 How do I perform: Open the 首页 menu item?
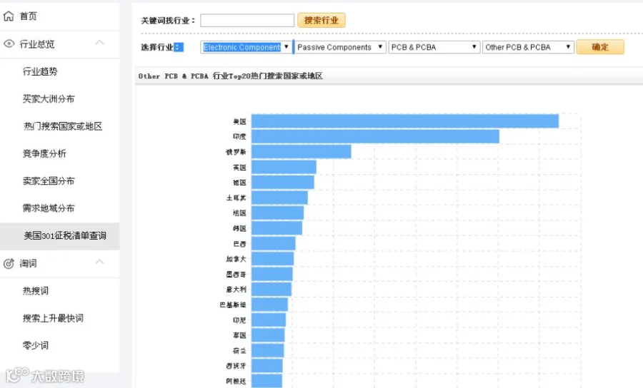click(x=29, y=16)
